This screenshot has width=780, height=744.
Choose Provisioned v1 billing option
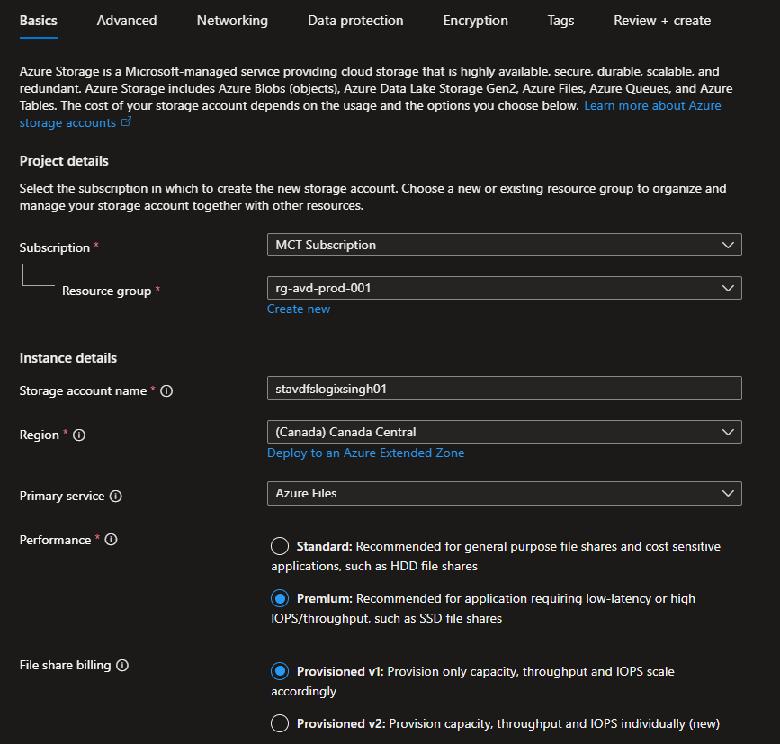(x=280, y=671)
